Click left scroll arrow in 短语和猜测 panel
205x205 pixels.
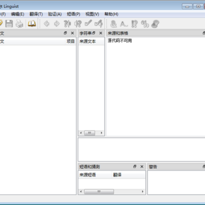click(81, 191)
